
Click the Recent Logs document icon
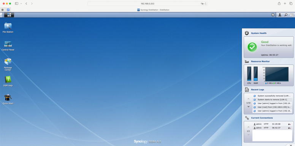tap(247, 89)
